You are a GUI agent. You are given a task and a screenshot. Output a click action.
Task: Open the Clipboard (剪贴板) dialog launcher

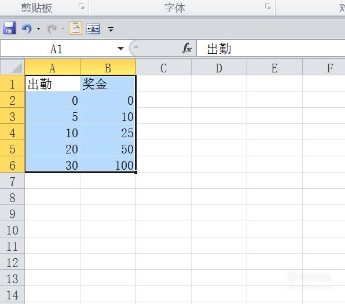click(x=82, y=6)
